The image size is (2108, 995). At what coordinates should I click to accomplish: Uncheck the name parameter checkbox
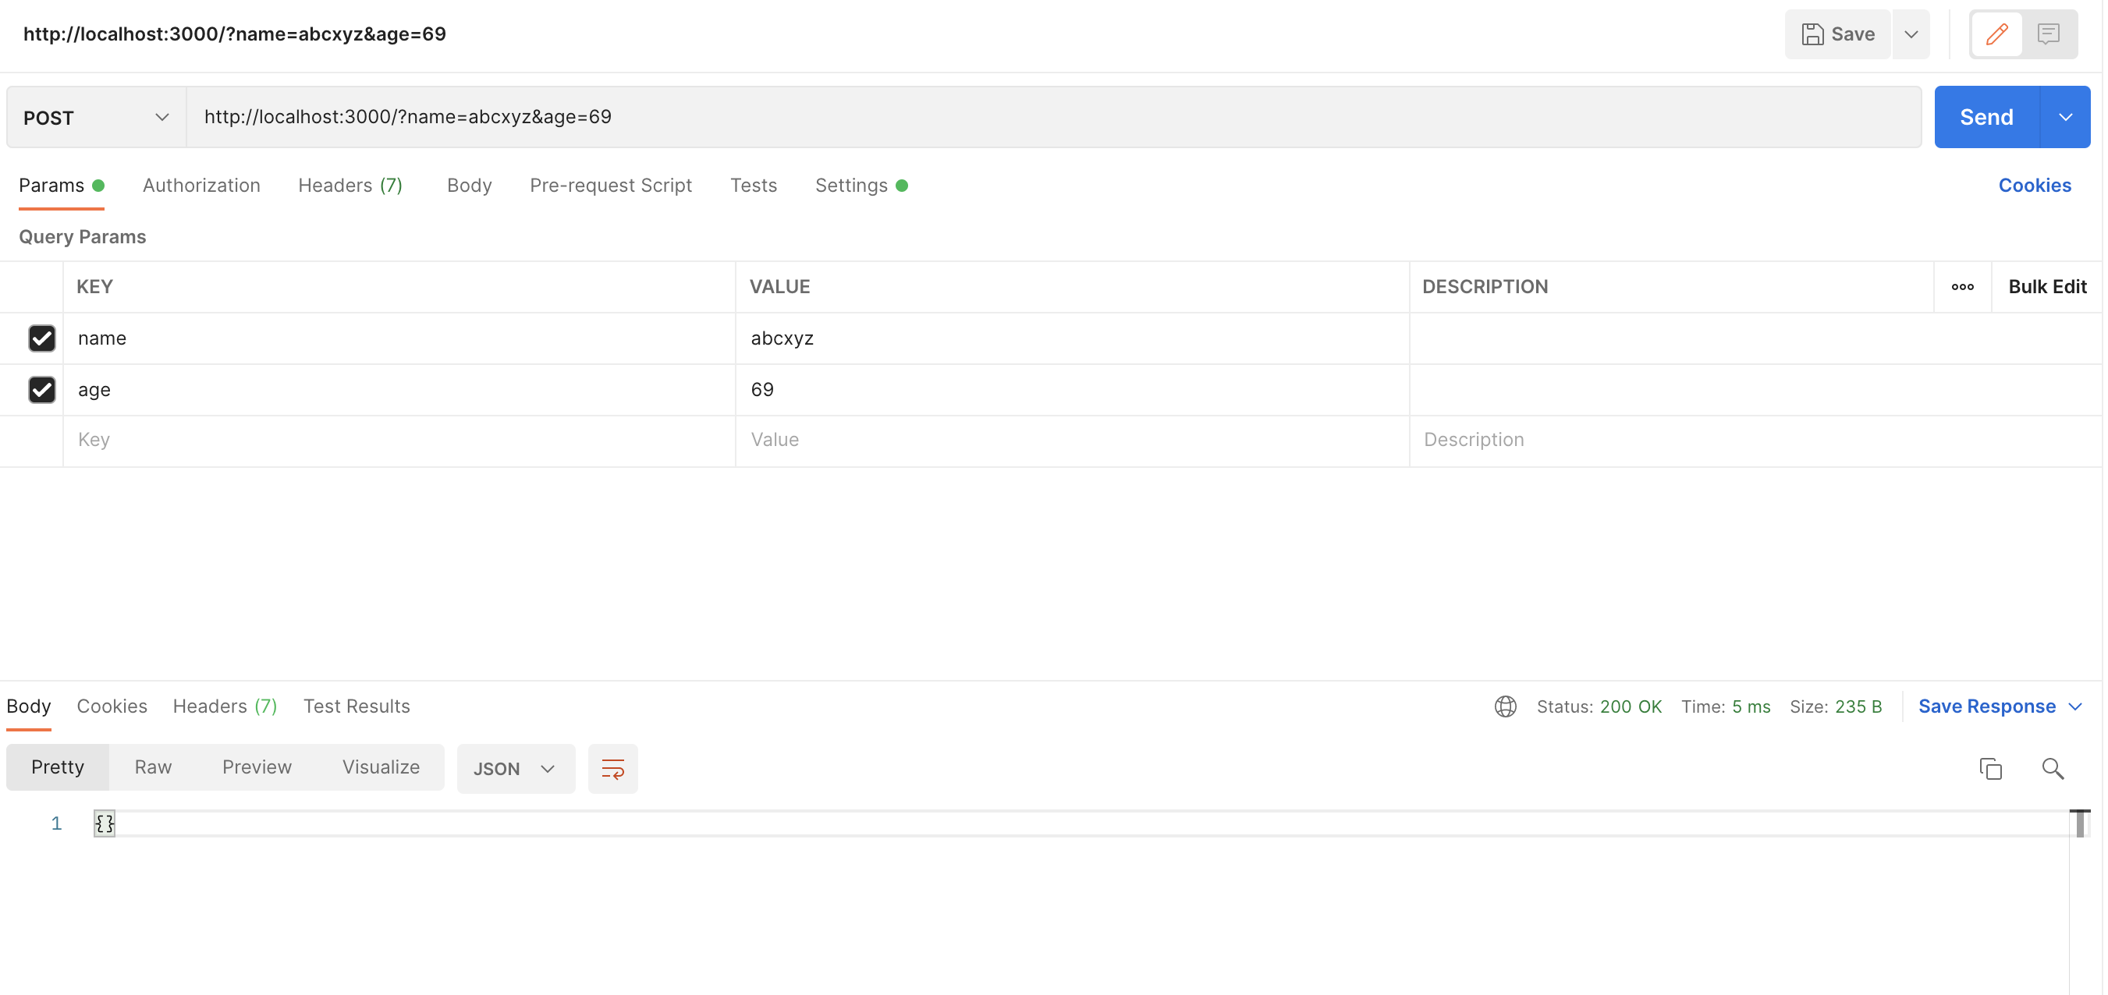41,338
